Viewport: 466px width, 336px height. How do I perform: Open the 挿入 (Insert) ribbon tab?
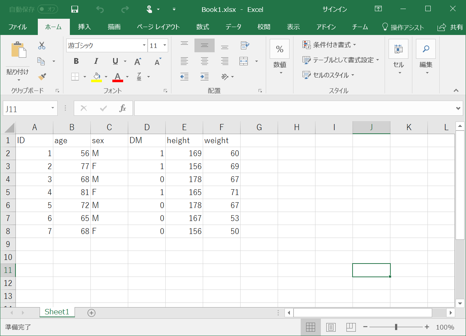(x=84, y=27)
